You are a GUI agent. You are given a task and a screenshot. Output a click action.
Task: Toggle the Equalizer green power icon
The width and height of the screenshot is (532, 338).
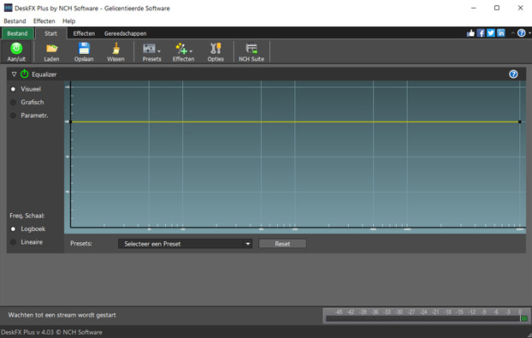(x=25, y=74)
